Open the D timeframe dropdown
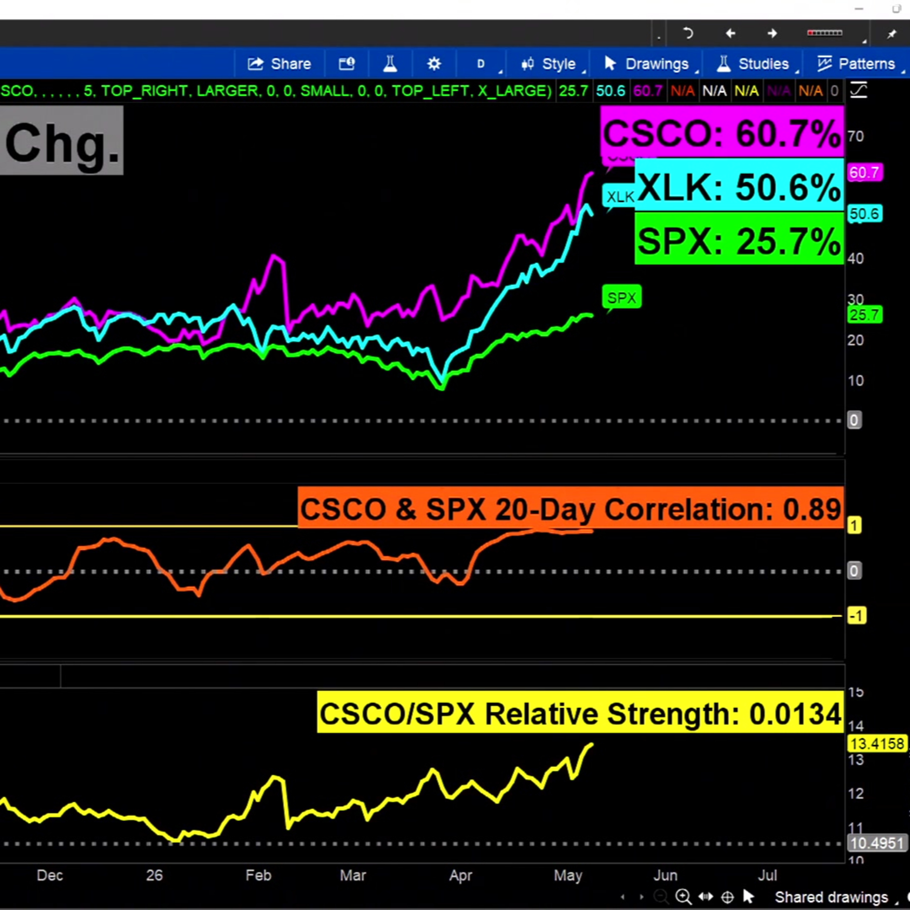Image resolution: width=910 pixels, height=910 pixels. point(481,64)
